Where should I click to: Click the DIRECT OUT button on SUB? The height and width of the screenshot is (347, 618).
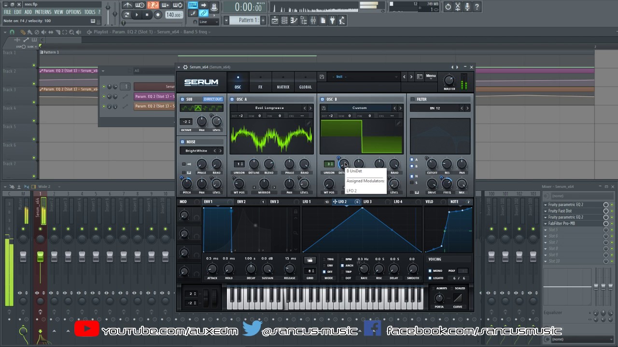tap(212, 99)
